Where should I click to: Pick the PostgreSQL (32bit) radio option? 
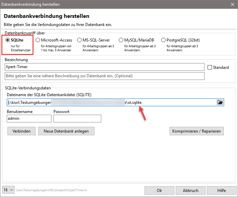click(164, 40)
